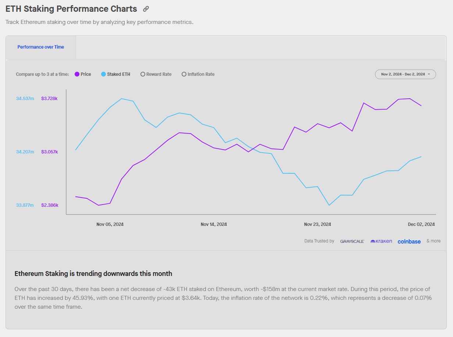Click the lowest point of the blue line
Viewport: 453px width, 337px height.
329,205
